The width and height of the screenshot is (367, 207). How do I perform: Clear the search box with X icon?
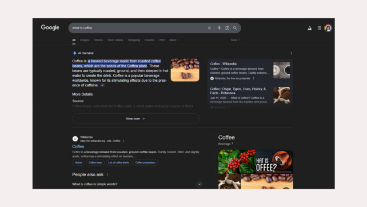click(x=209, y=28)
